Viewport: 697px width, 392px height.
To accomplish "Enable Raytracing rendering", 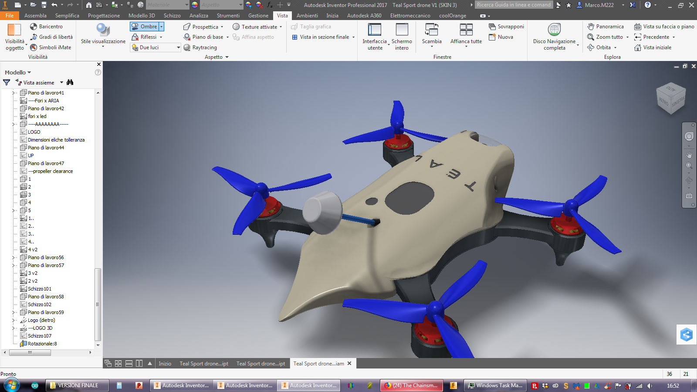I will pyautogui.click(x=200, y=47).
